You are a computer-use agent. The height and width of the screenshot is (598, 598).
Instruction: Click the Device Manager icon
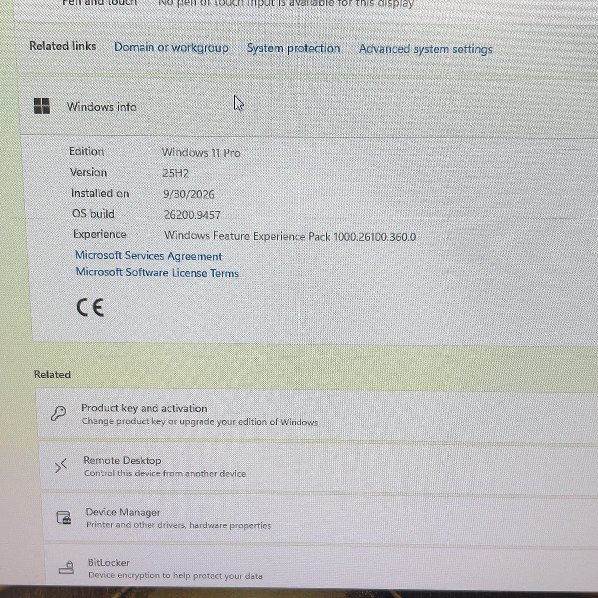pos(64,518)
